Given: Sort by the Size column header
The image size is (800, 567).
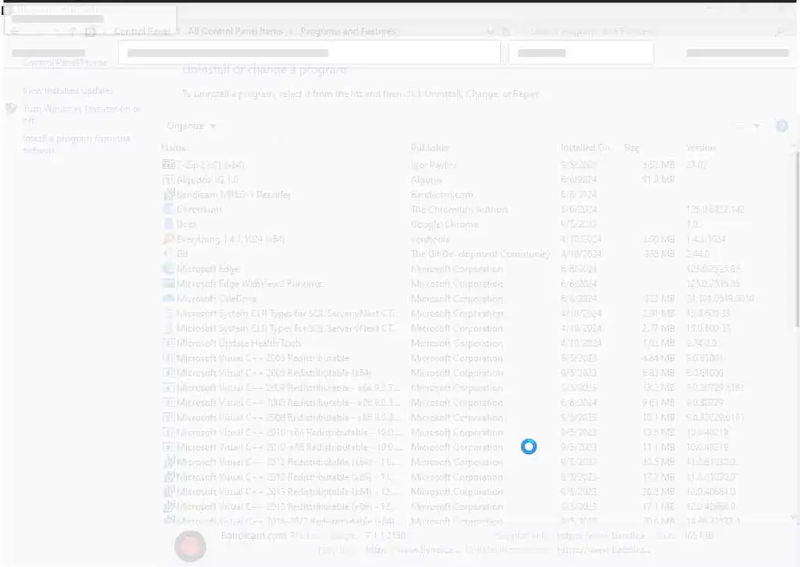Looking at the screenshot, I should coord(631,148).
